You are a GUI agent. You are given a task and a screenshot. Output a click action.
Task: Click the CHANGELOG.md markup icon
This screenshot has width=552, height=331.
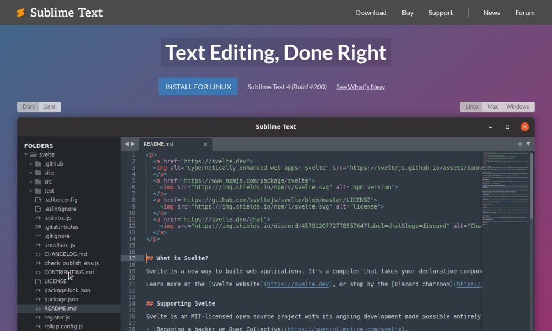(x=38, y=254)
